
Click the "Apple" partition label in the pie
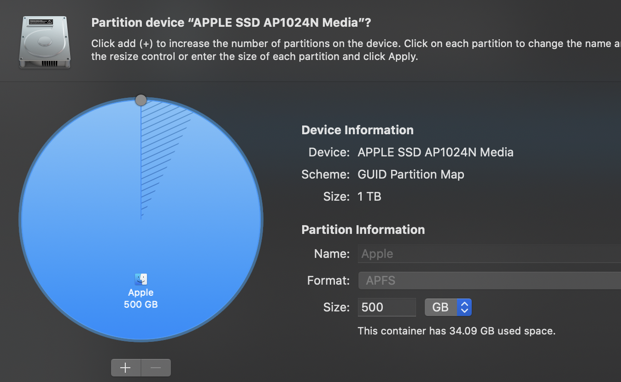(141, 292)
